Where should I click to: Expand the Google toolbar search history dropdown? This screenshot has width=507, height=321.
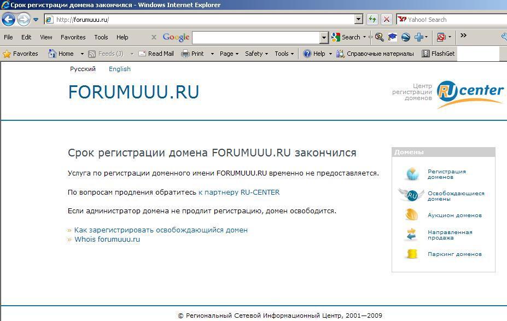(x=324, y=38)
